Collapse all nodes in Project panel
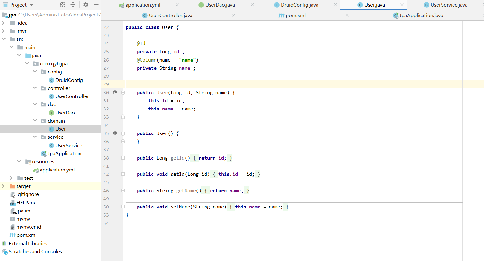The width and height of the screenshot is (484, 261). point(73,5)
